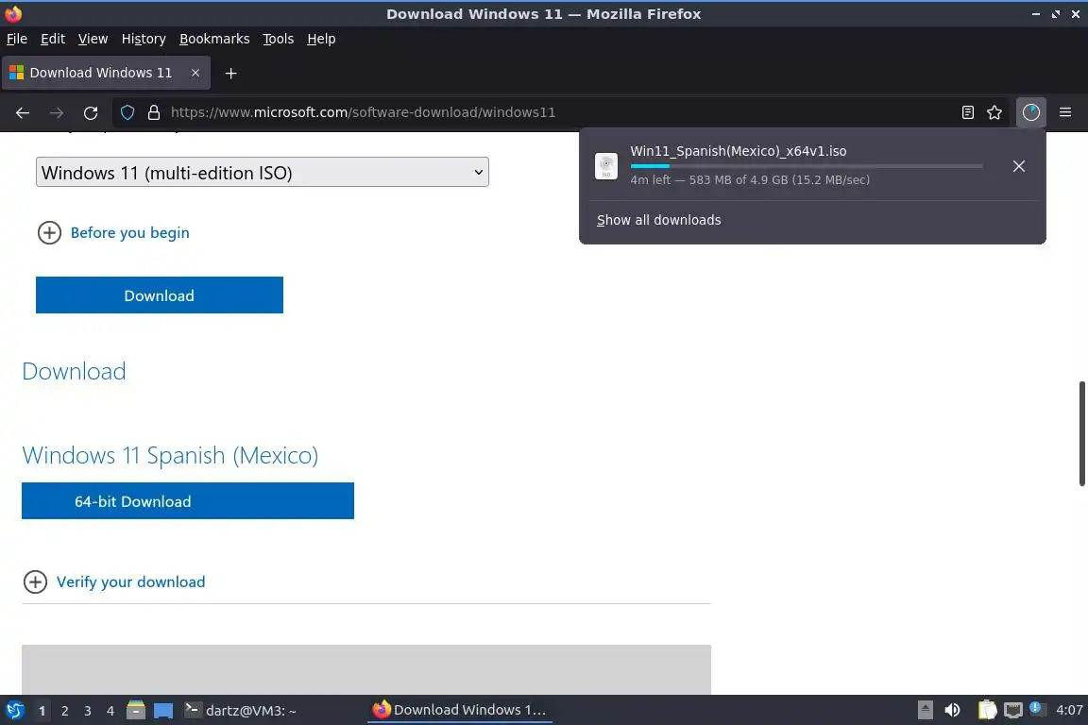The width and height of the screenshot is (1088, 725).
Task: Cancel the Win11 ISO download
Action: pos(1019,166)
